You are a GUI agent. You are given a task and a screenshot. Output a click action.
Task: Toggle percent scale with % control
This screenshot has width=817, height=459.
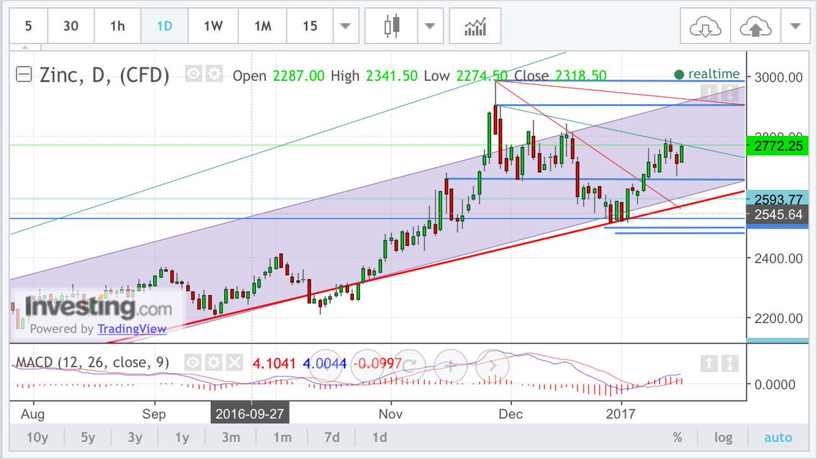(677, 437)
